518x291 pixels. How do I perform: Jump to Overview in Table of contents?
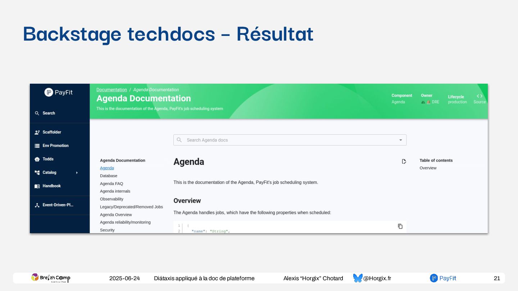point(428,168)
